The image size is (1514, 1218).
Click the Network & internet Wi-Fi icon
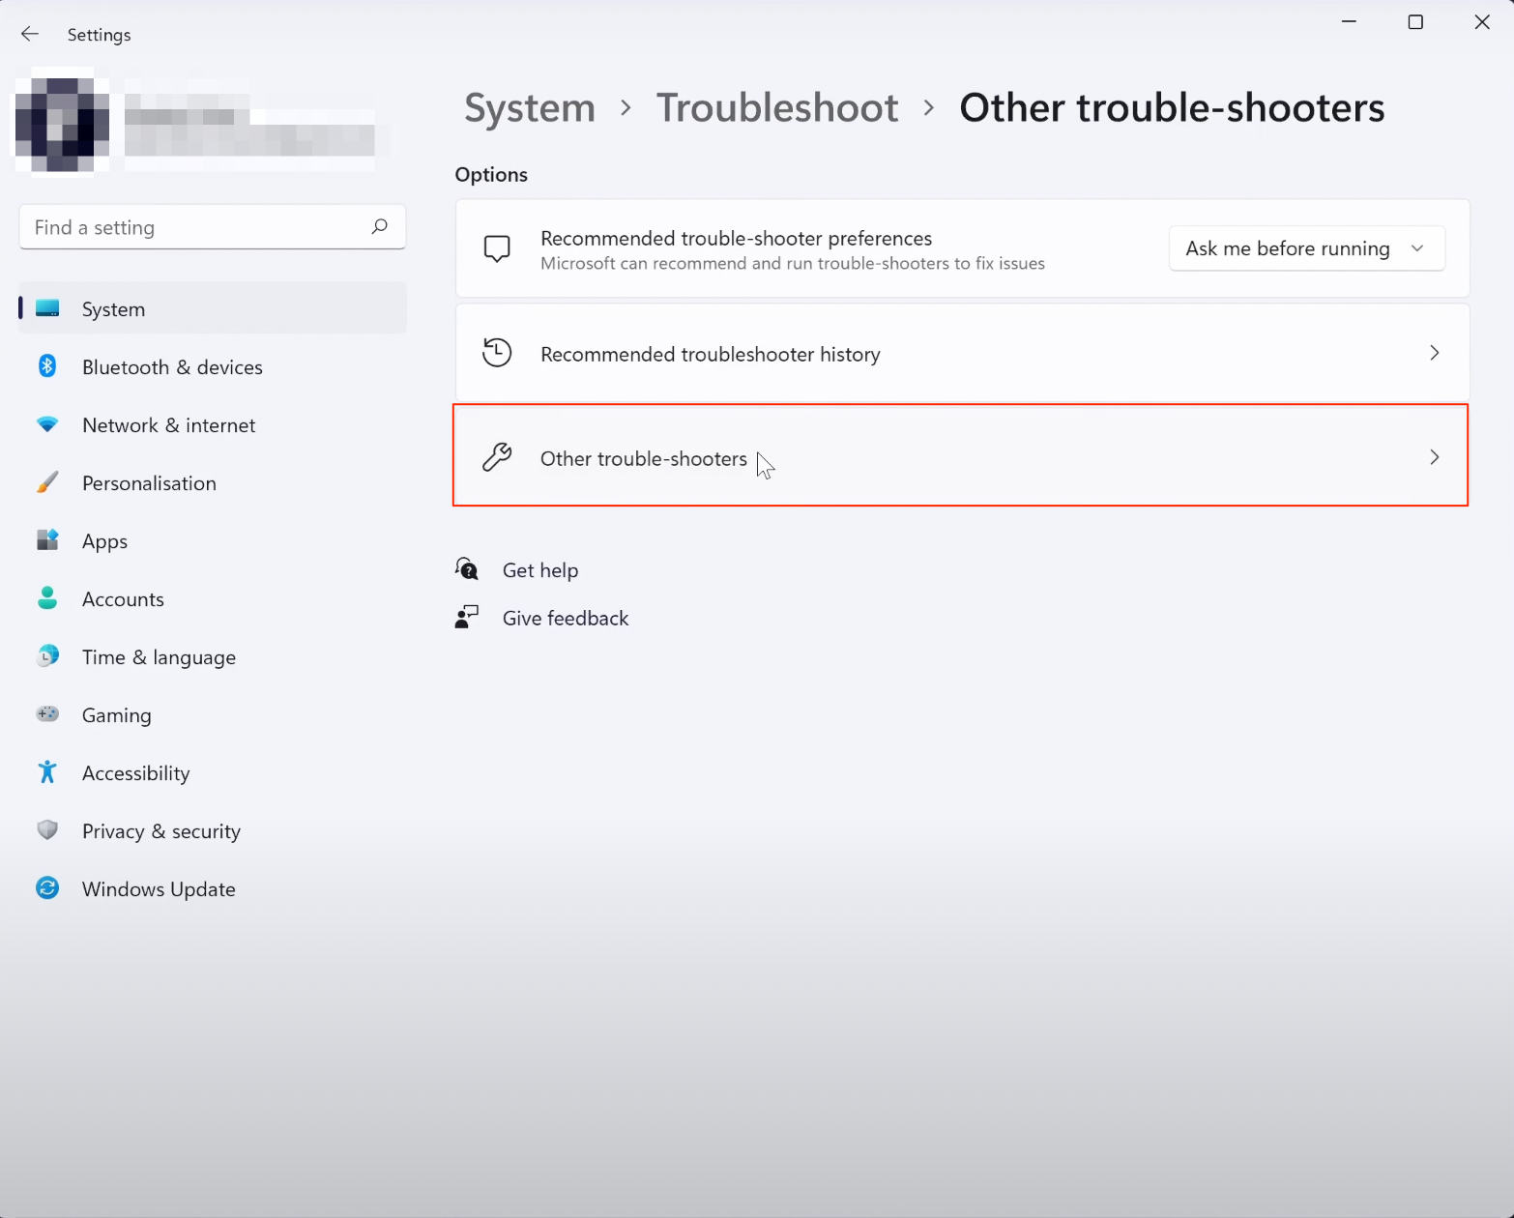pos(47,424)
